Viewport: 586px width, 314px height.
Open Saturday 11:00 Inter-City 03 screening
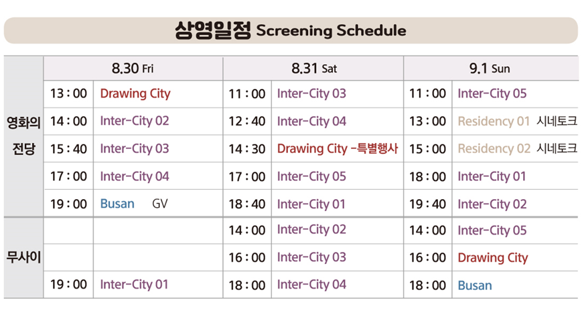pyautogui.click(x=311, y=94)
